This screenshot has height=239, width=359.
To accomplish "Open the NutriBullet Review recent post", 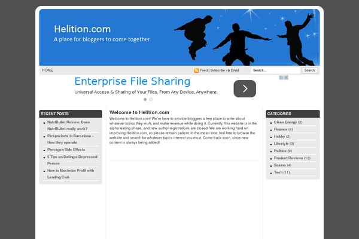I will 68,125.
